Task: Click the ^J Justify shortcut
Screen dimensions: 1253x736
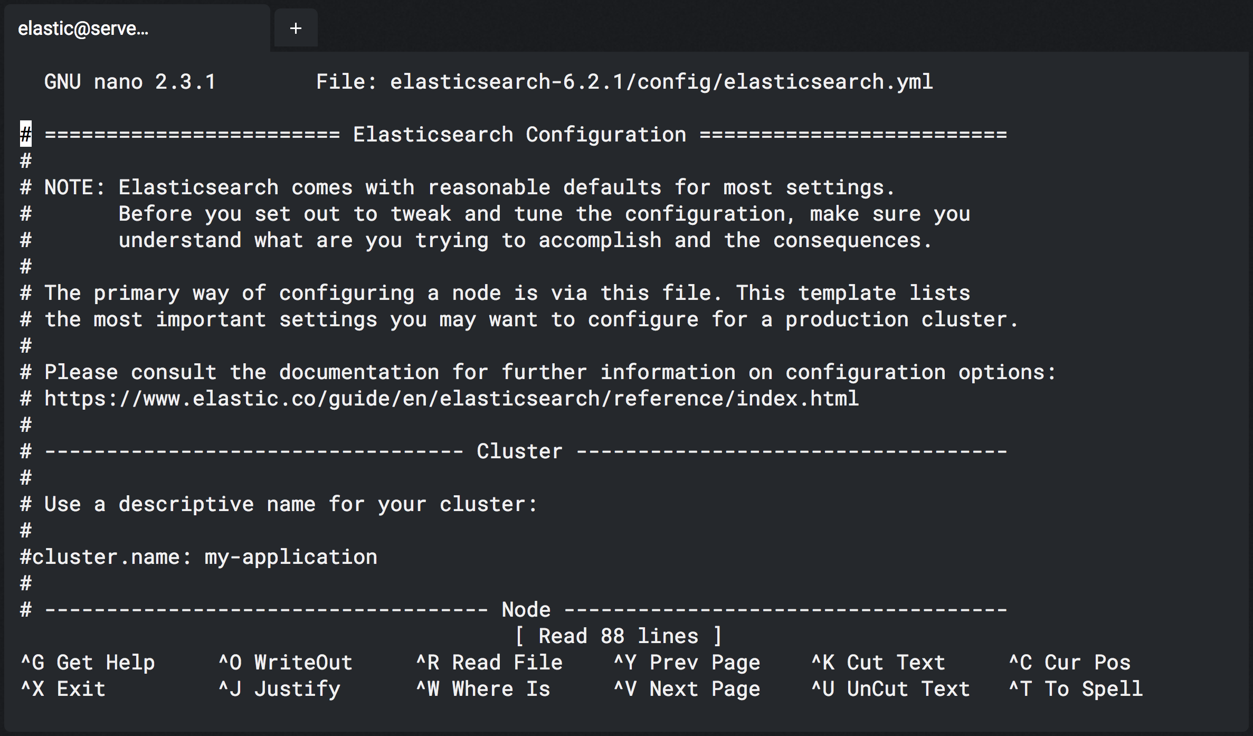Action: click(279, 689)
